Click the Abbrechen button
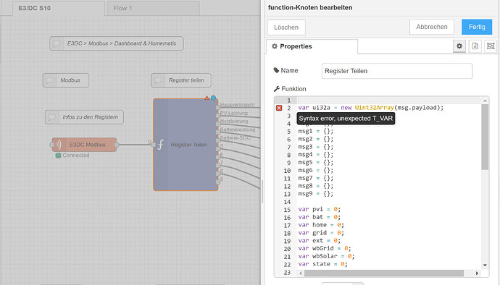The height and width of the screenshot is (285, 500). pyautogui.click(x=432, y=27)
